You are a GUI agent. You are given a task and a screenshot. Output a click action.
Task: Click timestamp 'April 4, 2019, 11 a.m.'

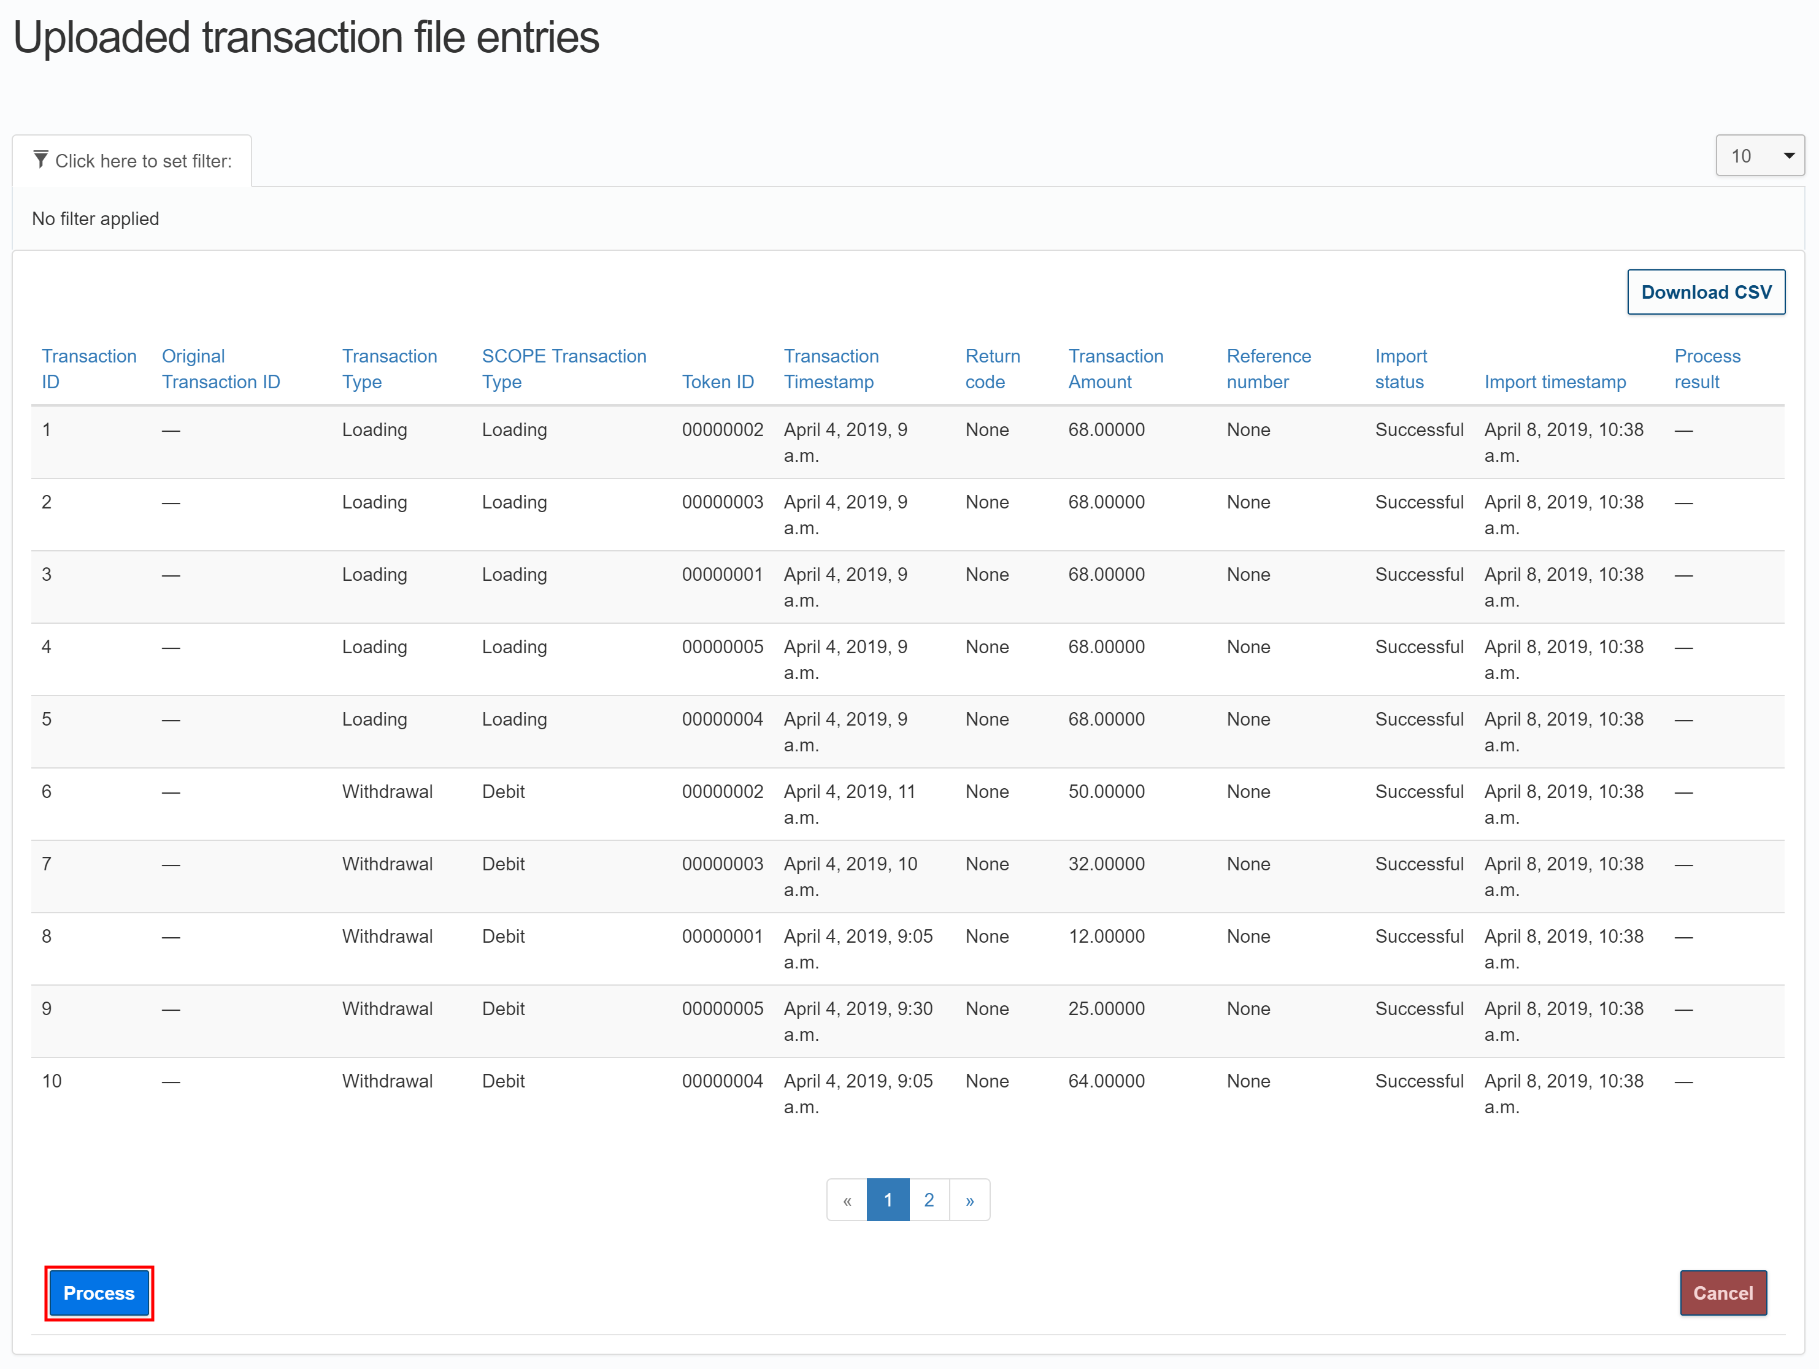[x=850, y=804]
